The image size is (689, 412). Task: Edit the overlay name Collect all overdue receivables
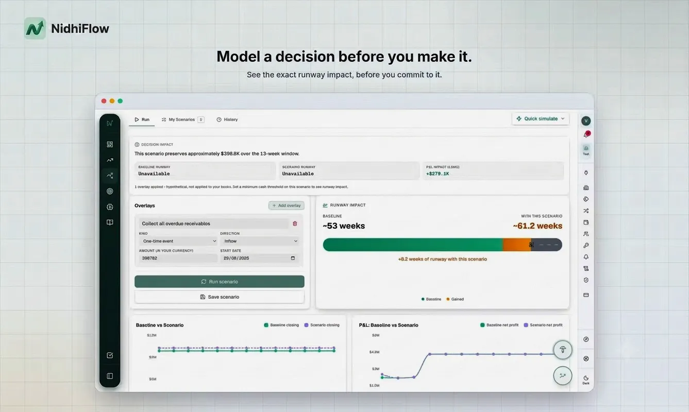pos(214,224)
